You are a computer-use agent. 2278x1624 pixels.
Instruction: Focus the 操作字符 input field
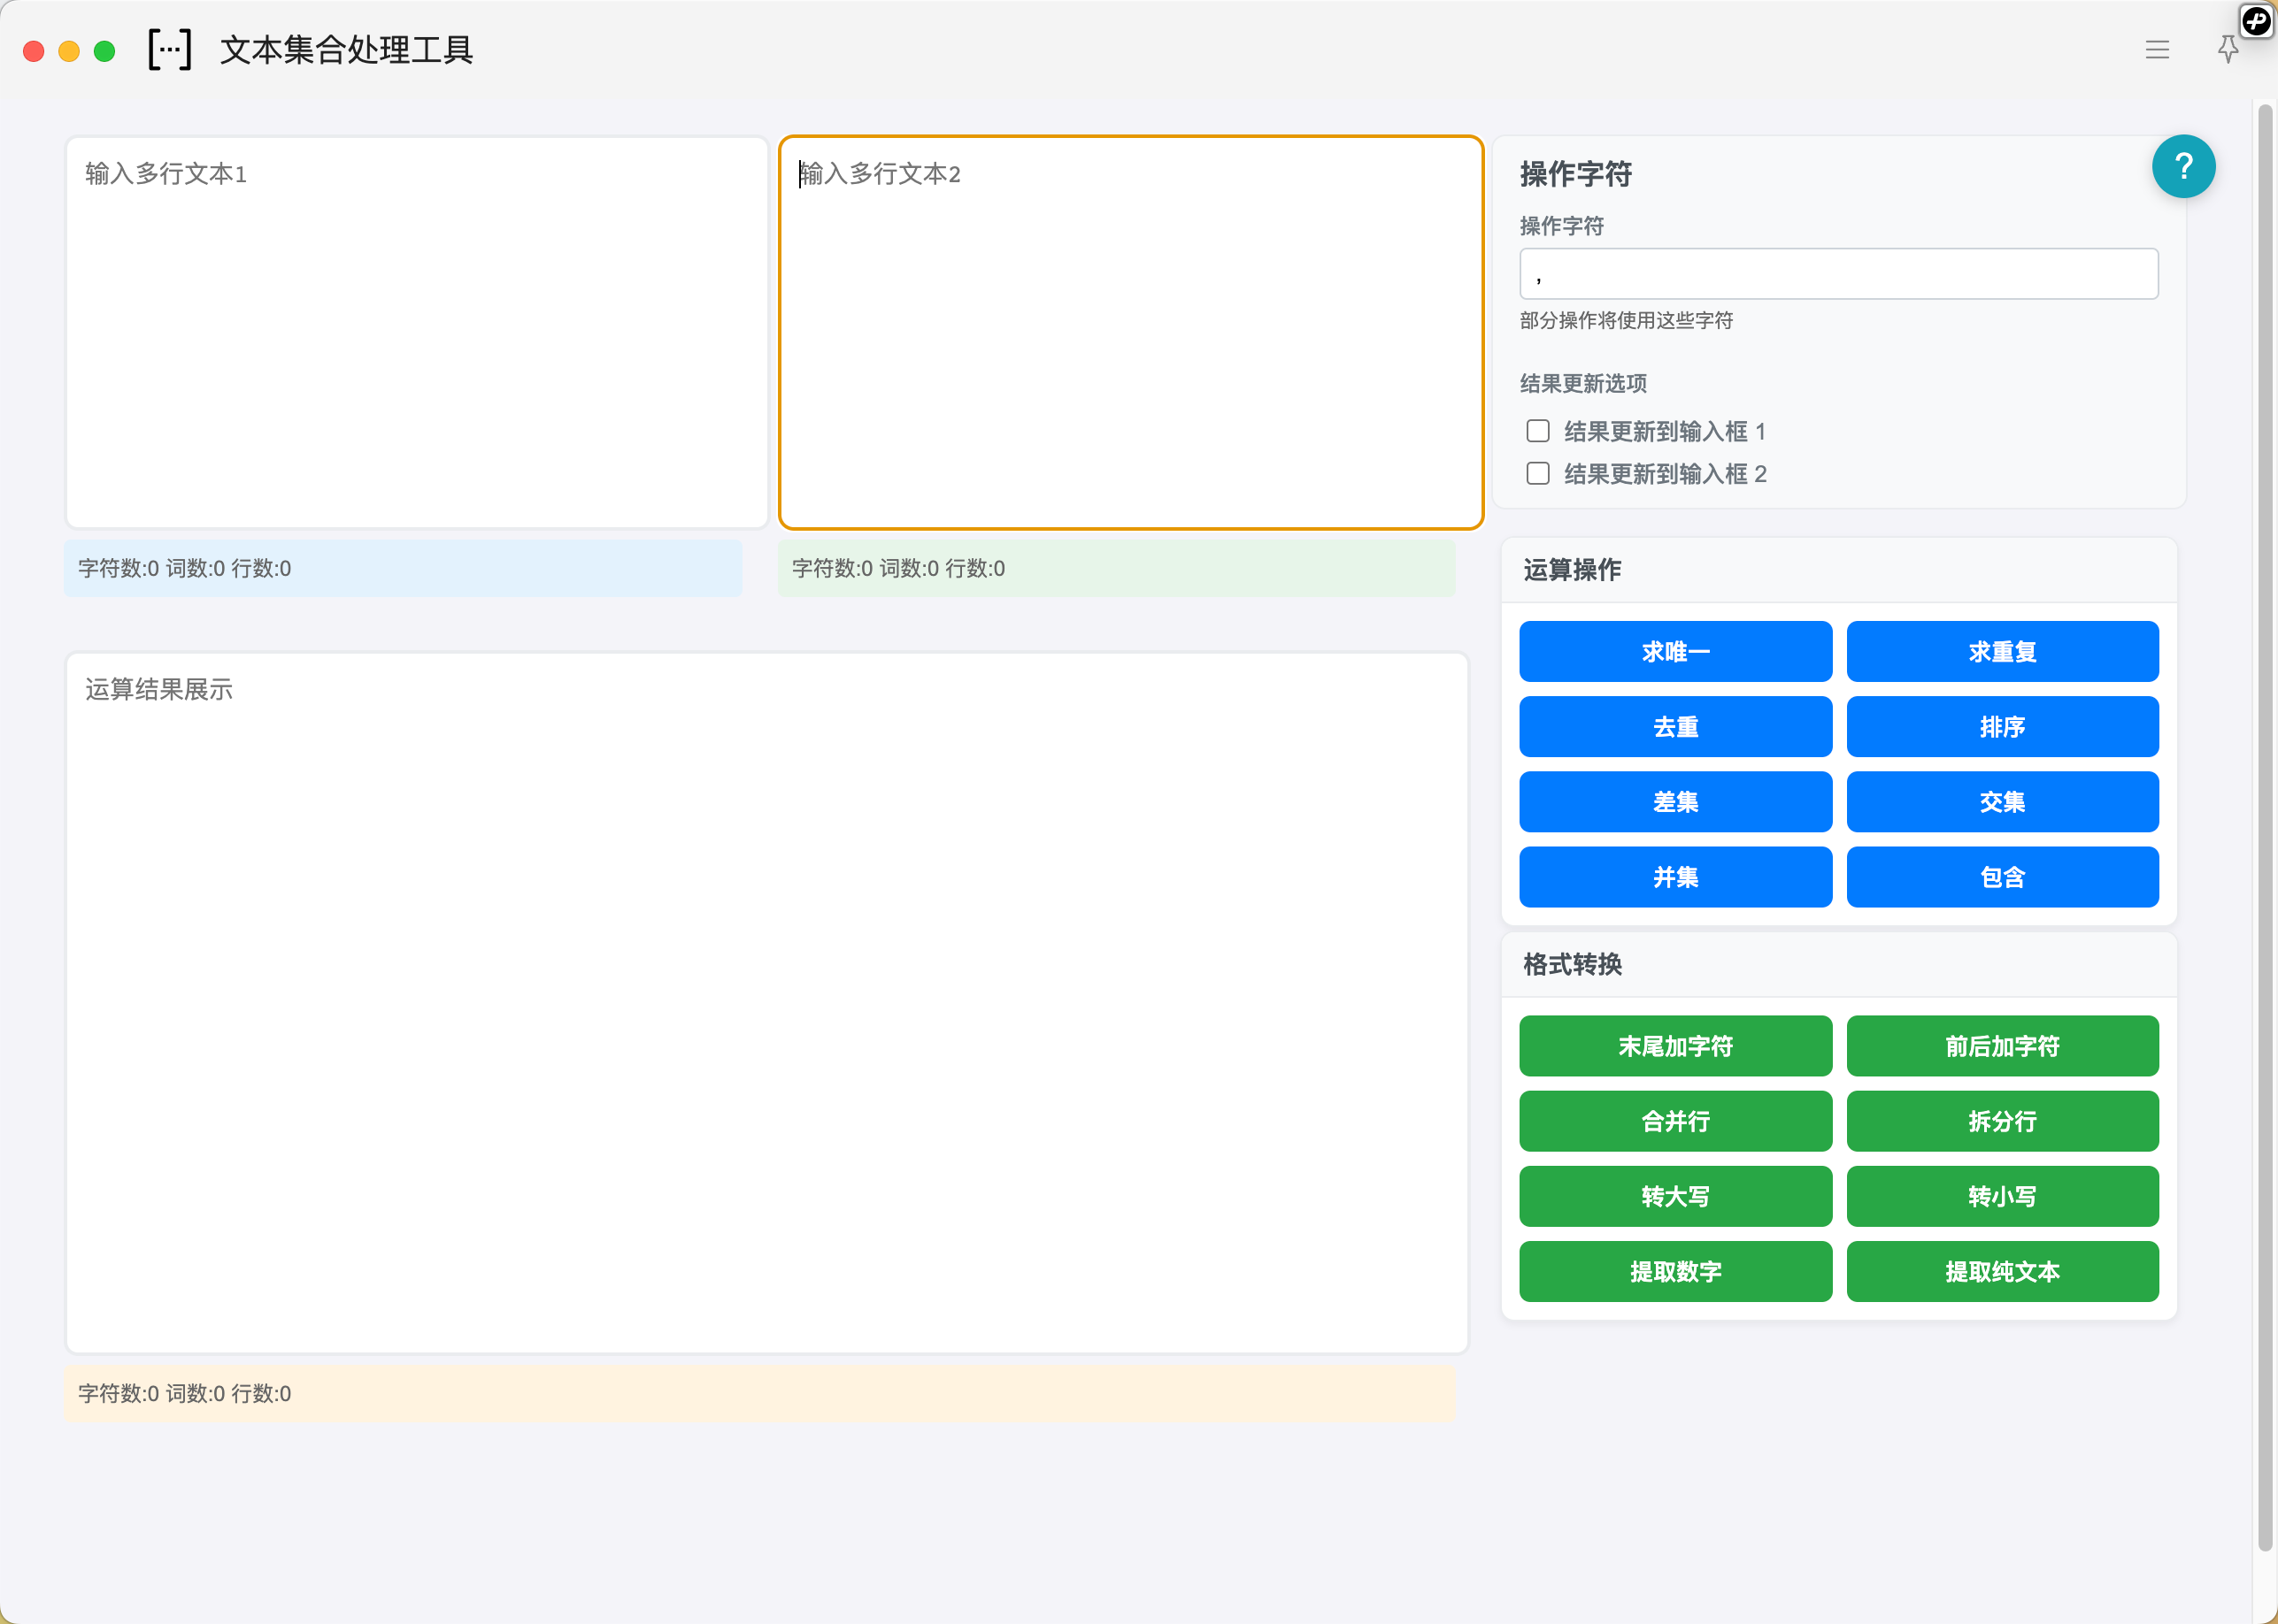[x=1838, y=274]
